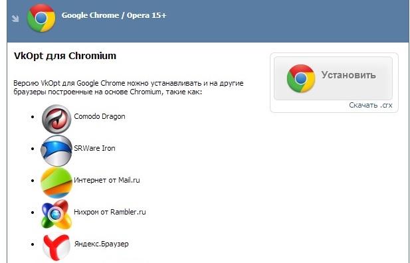Open the Скачать .crx download link
Screen dimensions: 410x263
pyautogui.click(x=371, y=105)
